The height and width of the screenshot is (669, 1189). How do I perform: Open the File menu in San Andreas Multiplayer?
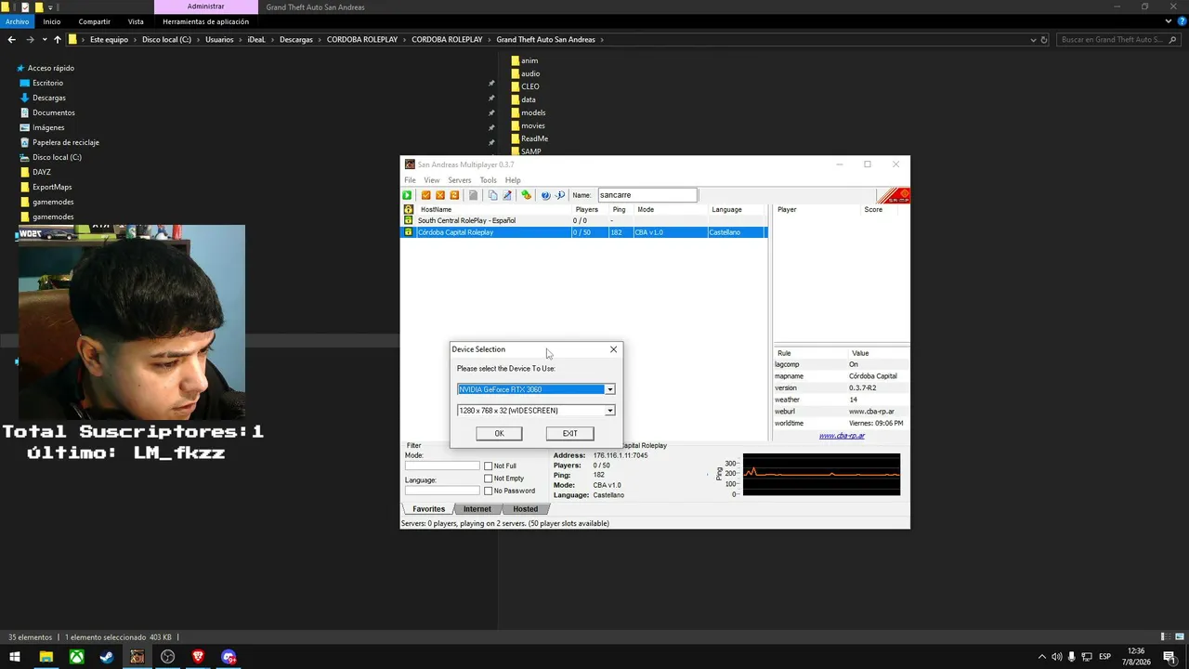tap(410, 180)
